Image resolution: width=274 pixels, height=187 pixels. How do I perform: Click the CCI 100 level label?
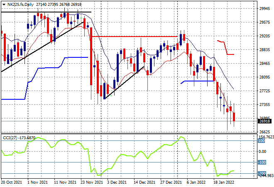click(262, 141)
